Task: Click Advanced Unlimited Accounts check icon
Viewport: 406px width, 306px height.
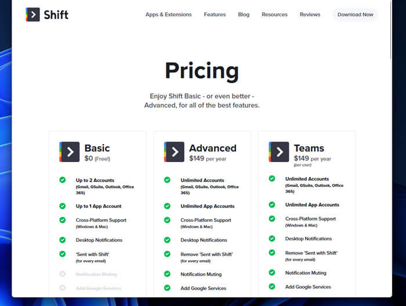Action: [167, 180]
